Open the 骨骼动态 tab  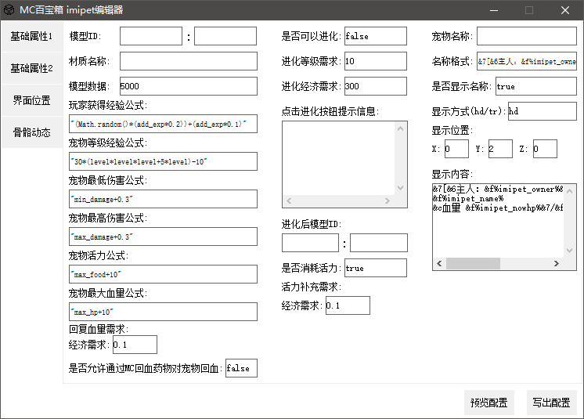pyautogui.click(x=32, y=132)
